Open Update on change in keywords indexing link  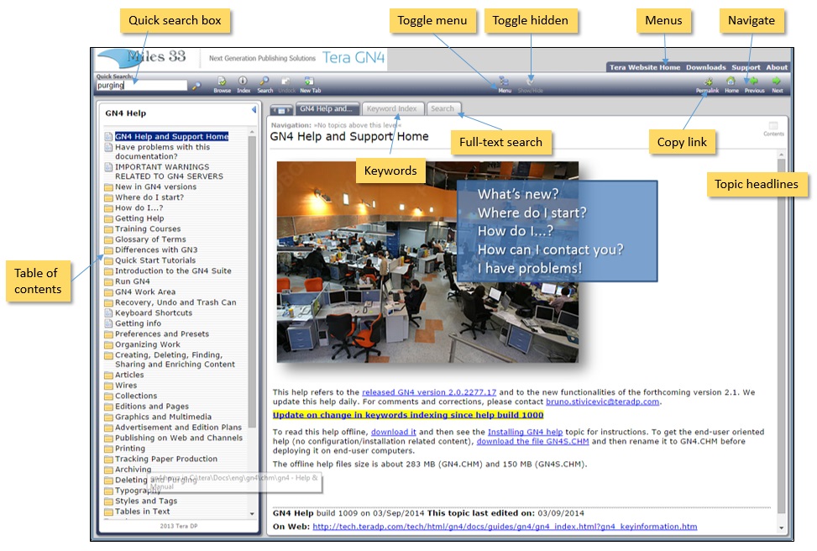tap(408, 415)
